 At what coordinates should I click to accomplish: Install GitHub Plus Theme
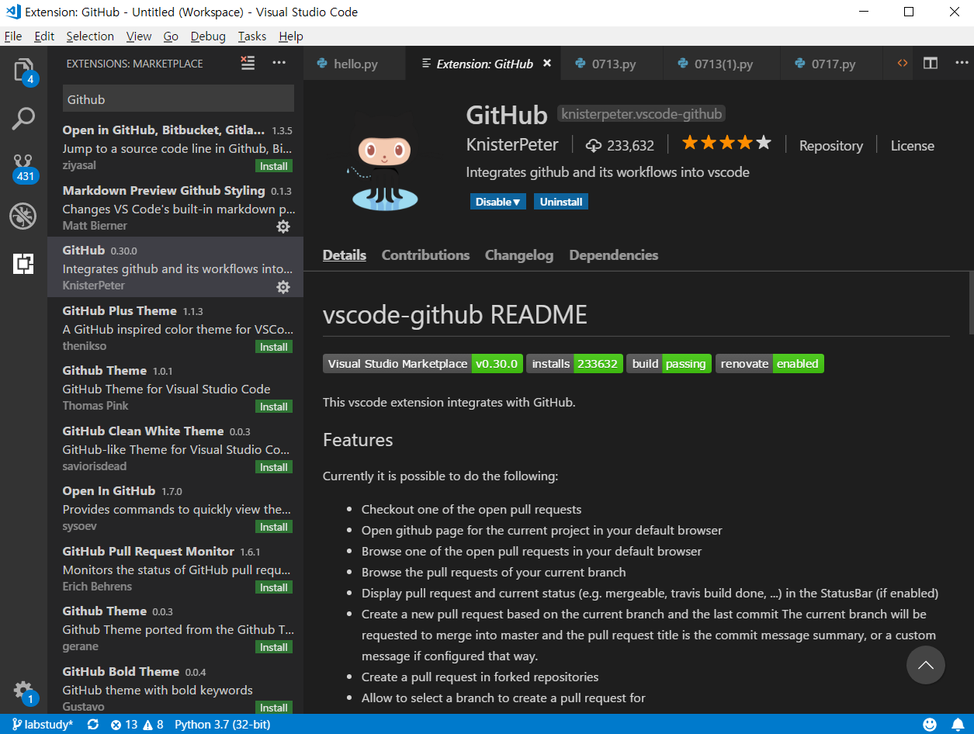tap(274, 347)
